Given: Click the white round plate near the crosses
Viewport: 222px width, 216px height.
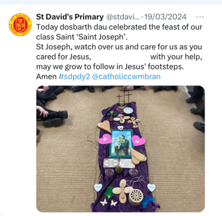Looking at the screenshot, I should point(128,111).
